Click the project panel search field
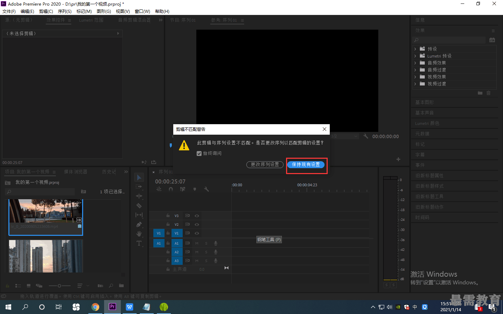 pos(40,192)
